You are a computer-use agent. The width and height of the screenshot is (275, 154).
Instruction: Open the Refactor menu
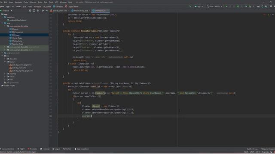(x=33, y=2)
